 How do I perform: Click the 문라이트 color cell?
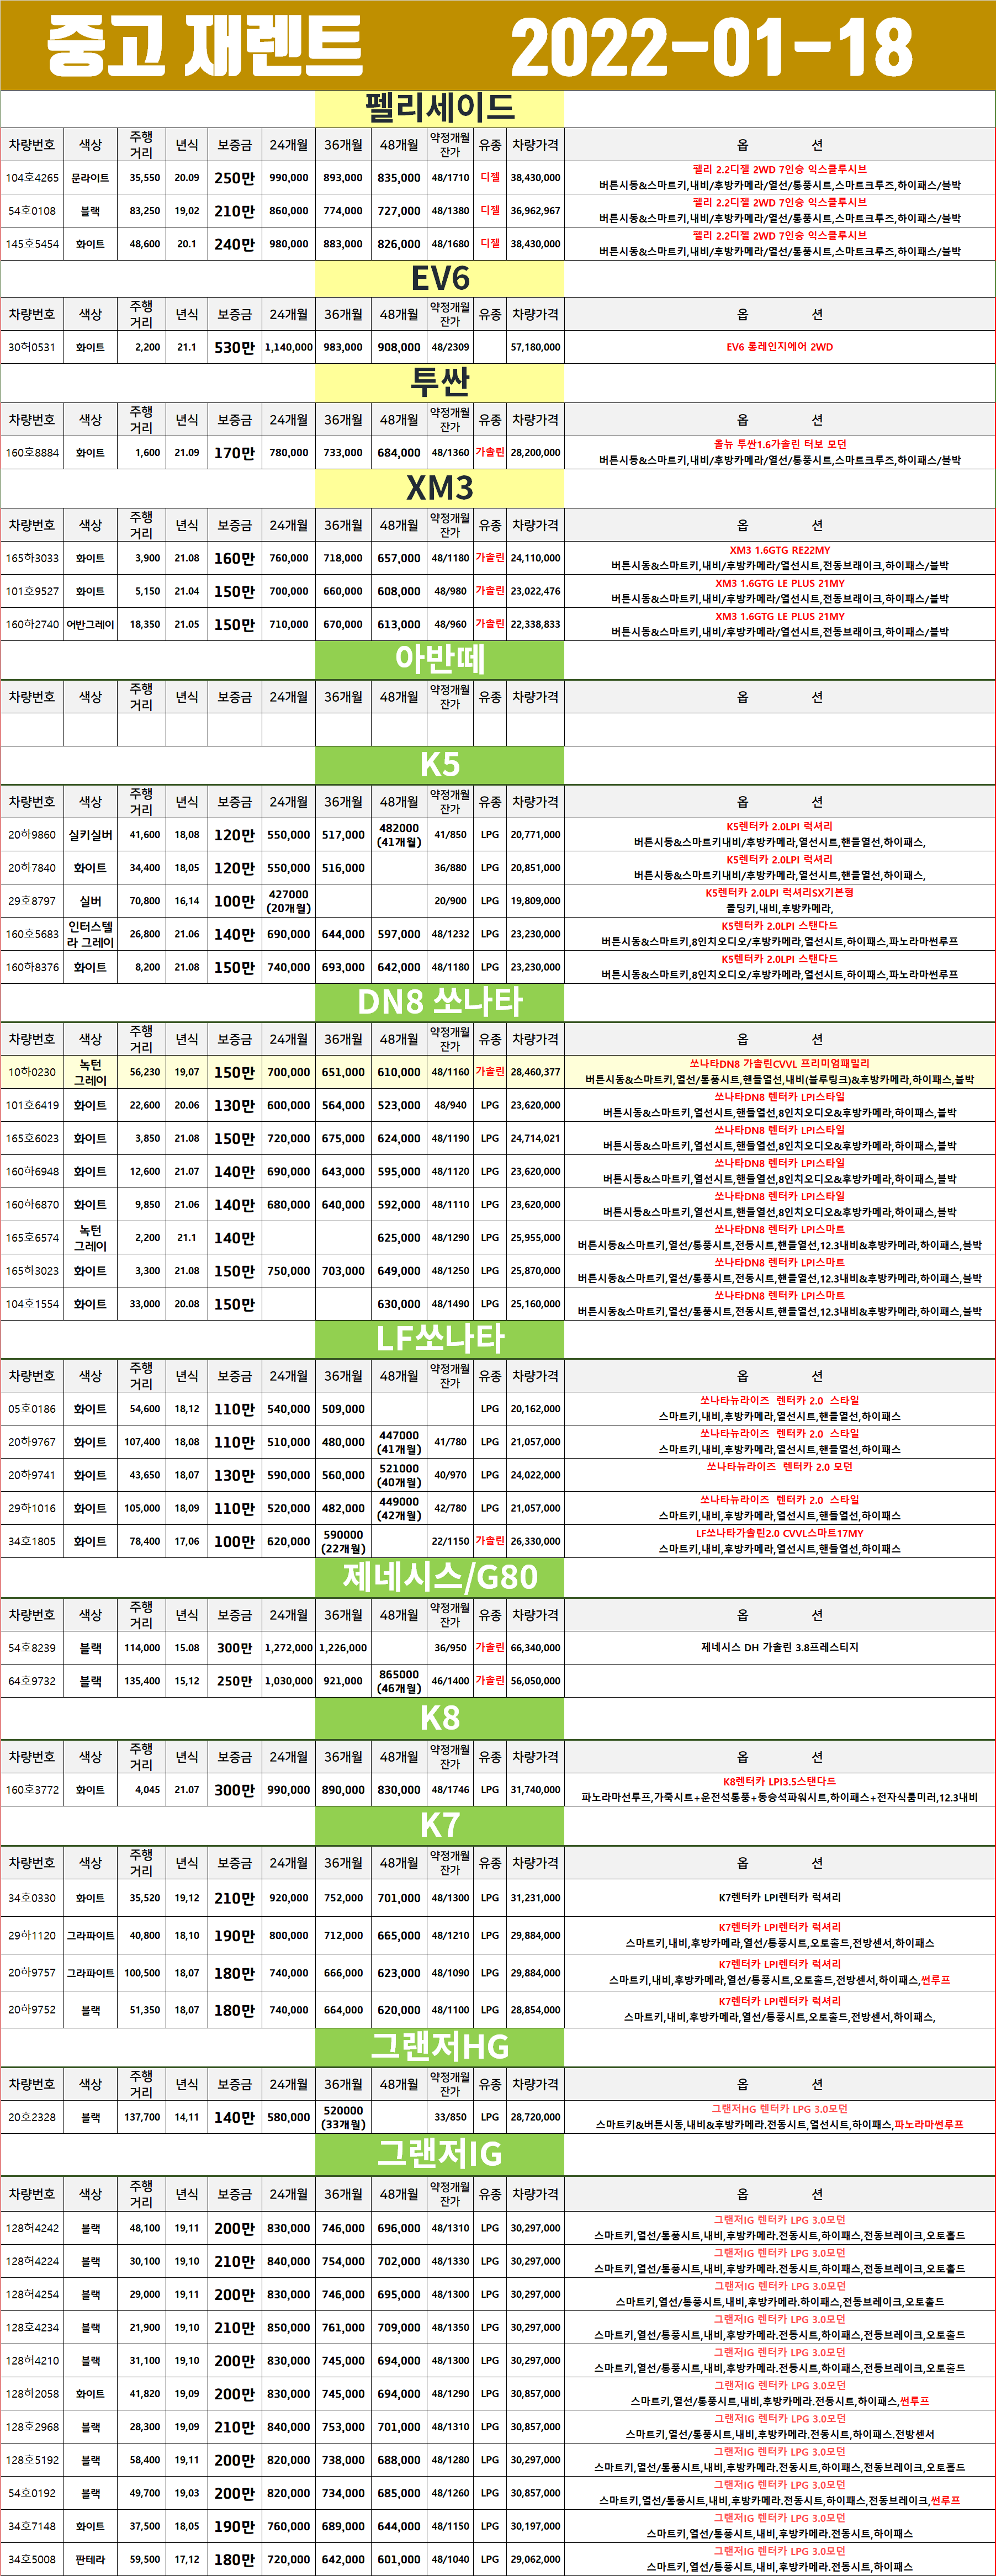click(x=90, y=178)
